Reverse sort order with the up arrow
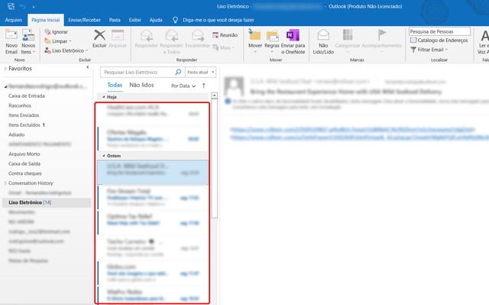The width and height of the screenshot is (489, 305). tap(204, 86)
